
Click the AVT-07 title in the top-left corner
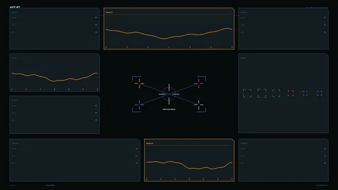tap(15, 7)
